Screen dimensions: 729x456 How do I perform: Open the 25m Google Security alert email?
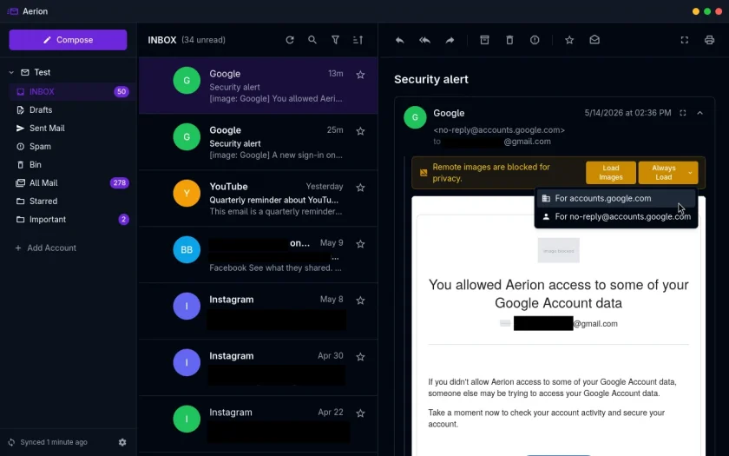click(258, 142)
